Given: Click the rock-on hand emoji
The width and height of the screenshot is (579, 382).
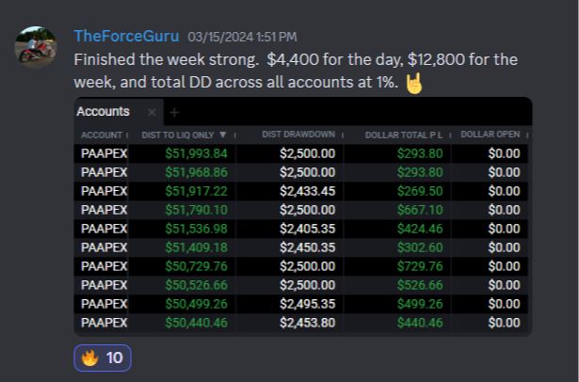Looking at the screenshot, I should [413, 83].
